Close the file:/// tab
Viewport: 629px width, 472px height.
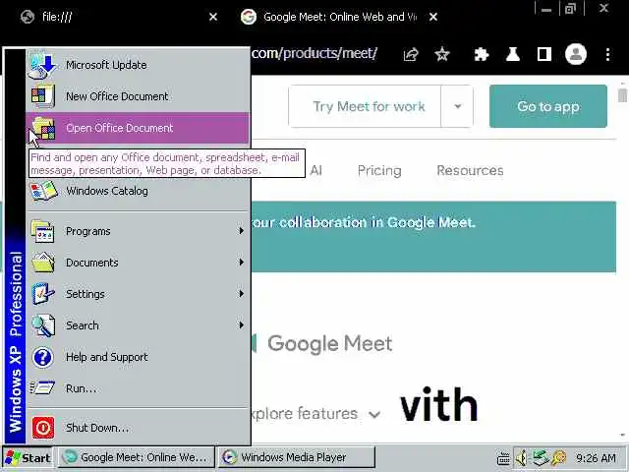click(x=213, y=17)
